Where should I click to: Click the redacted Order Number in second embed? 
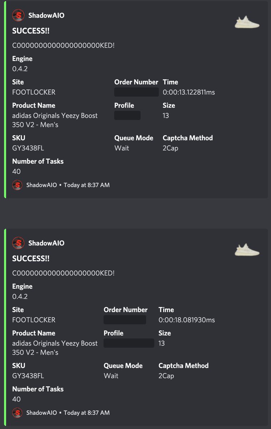[125, 320]
